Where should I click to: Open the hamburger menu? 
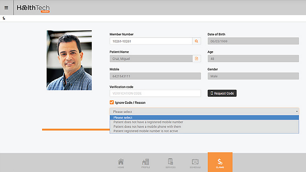click(x=6, y=8)
